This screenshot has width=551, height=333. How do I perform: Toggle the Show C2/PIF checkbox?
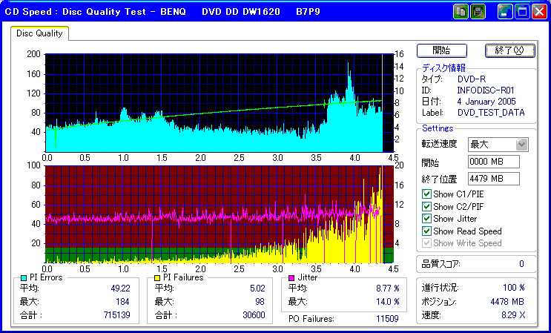click(426, 206)
